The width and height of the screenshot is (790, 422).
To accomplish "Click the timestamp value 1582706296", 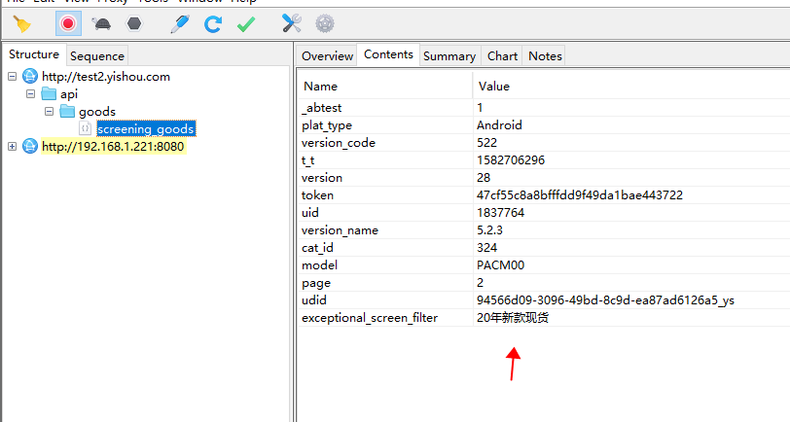I will click(x=511, y=160).
